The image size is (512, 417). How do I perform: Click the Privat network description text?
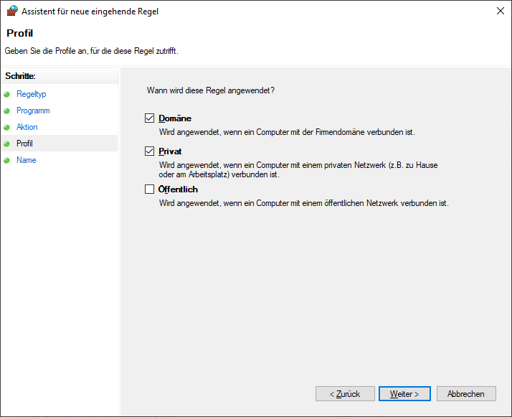(x=298, y=169)
